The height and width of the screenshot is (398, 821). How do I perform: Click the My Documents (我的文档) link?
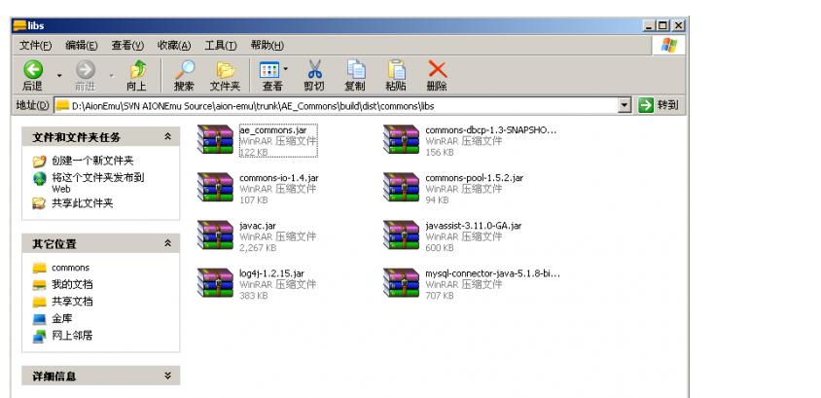72,284
